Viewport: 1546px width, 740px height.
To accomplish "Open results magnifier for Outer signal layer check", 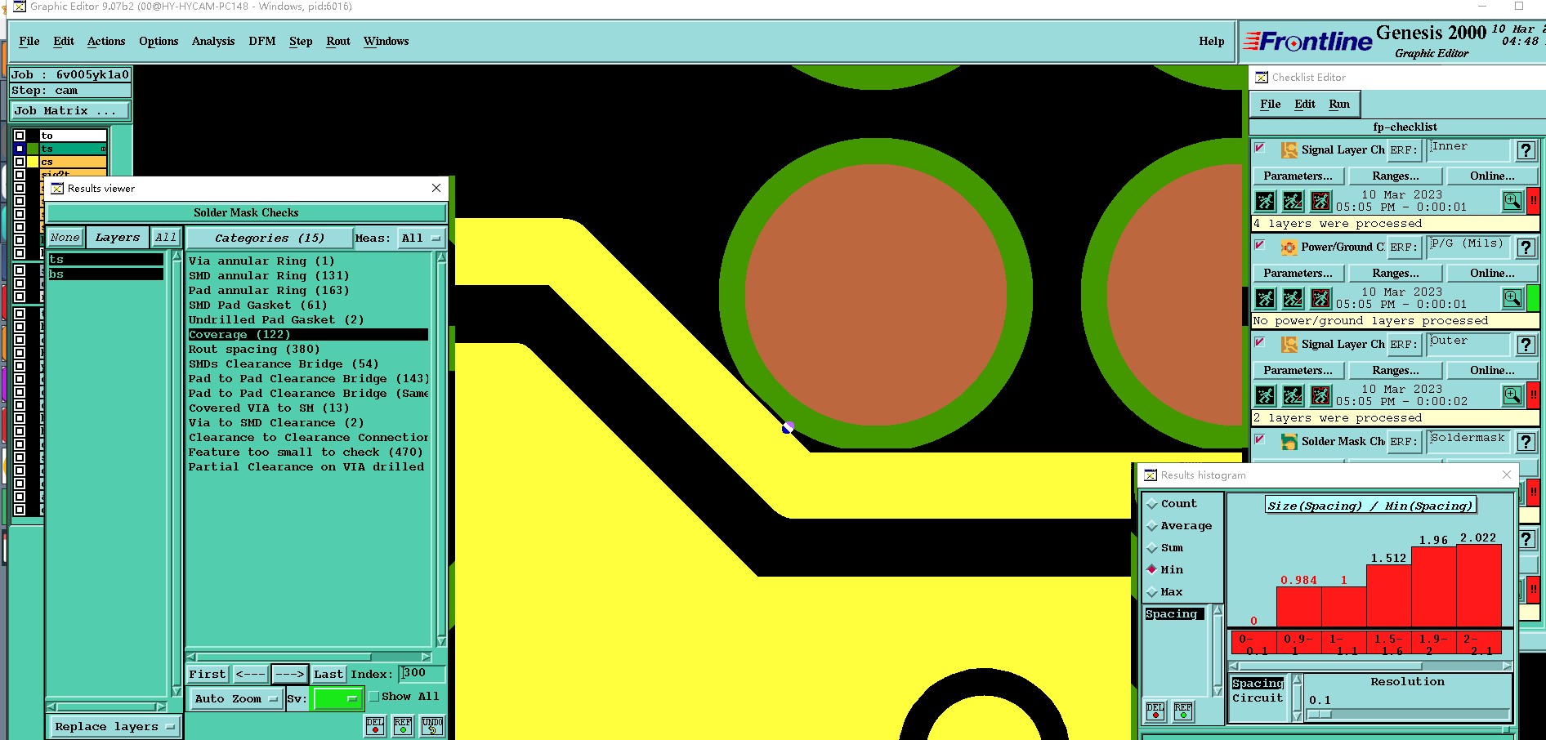I will pyautogui.click(x=1512, y=395).
